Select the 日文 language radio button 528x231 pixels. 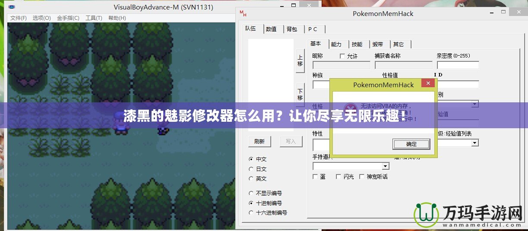[x=251, y=169]
